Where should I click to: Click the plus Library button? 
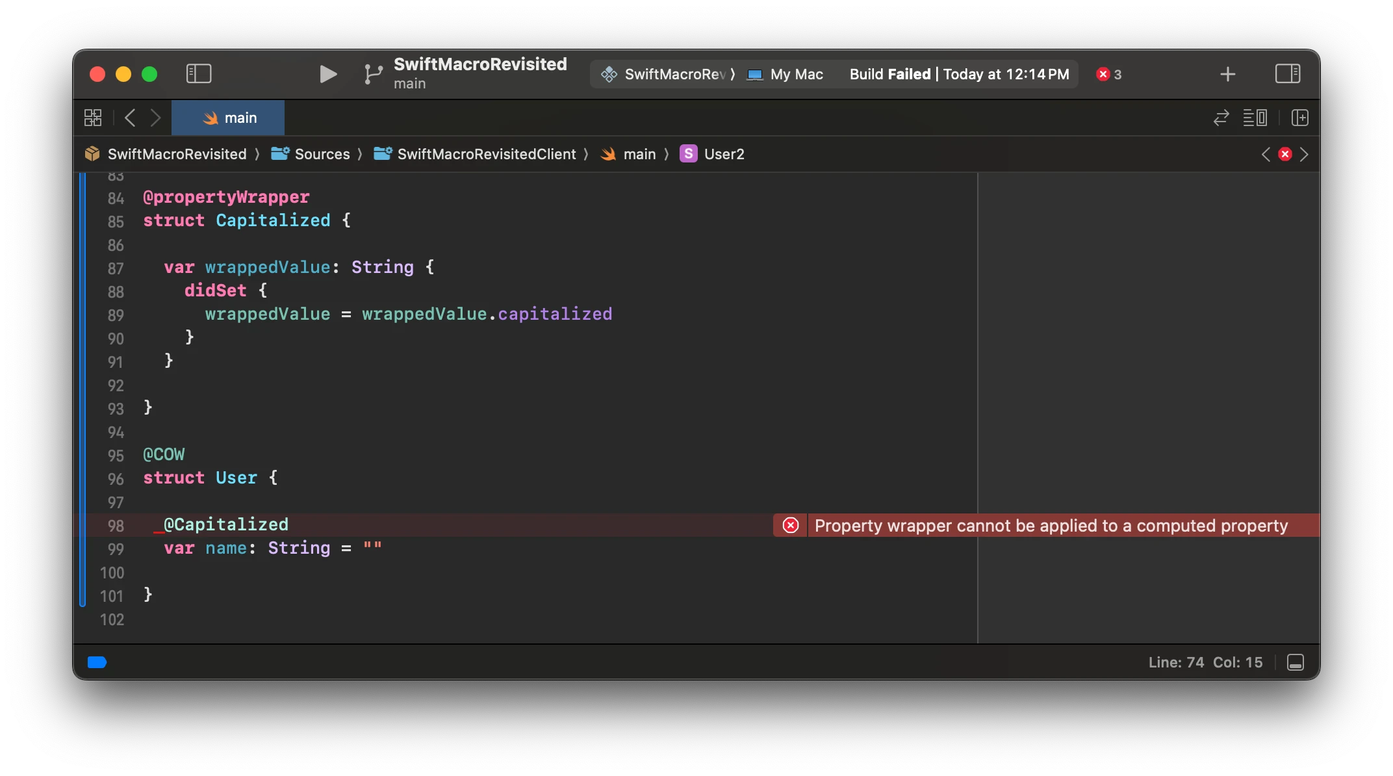pyautogui.click(x=1227, y=74)
